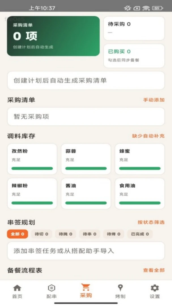Open 缺少自动补充 option

[x=148, y=136]
